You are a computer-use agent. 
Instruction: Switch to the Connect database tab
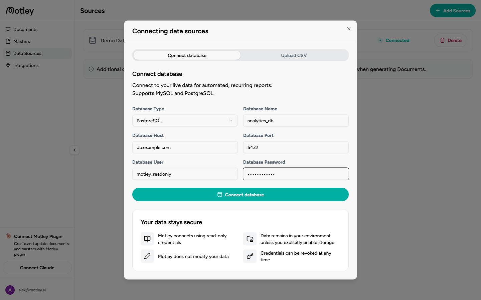[x=187, y=55]
